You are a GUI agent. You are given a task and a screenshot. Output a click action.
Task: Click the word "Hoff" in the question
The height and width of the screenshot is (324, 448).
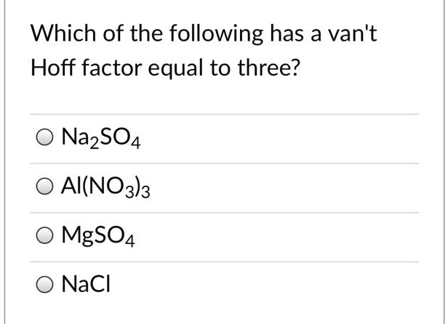click(49, 69)
